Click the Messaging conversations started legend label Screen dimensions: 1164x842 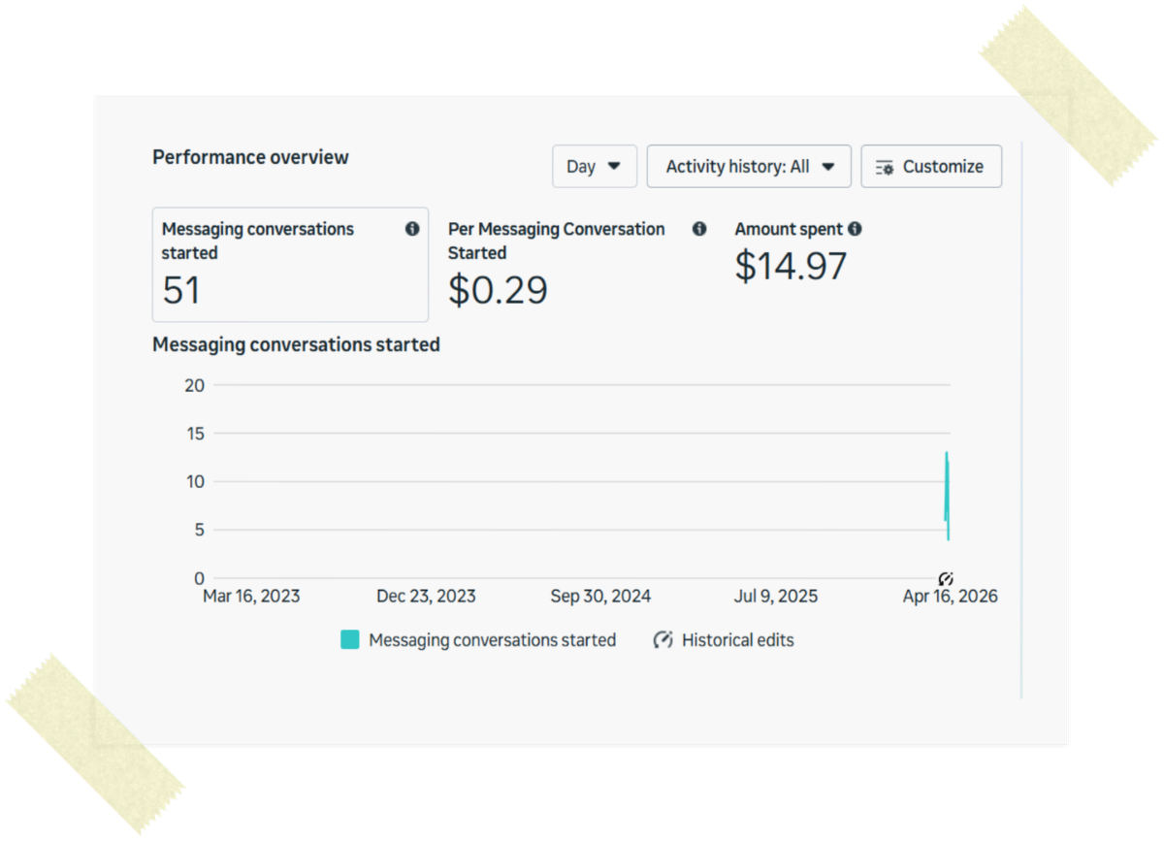coord(492,640)
